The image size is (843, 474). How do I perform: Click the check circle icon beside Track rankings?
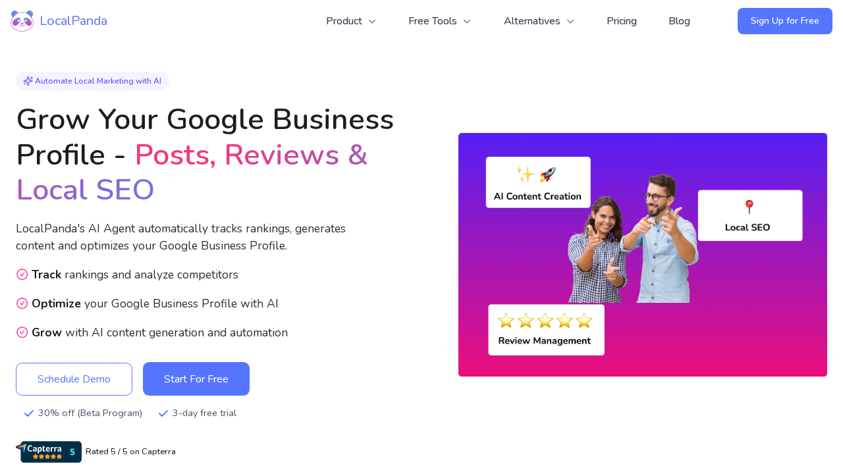pyautogui.click(x=22, y=275)
